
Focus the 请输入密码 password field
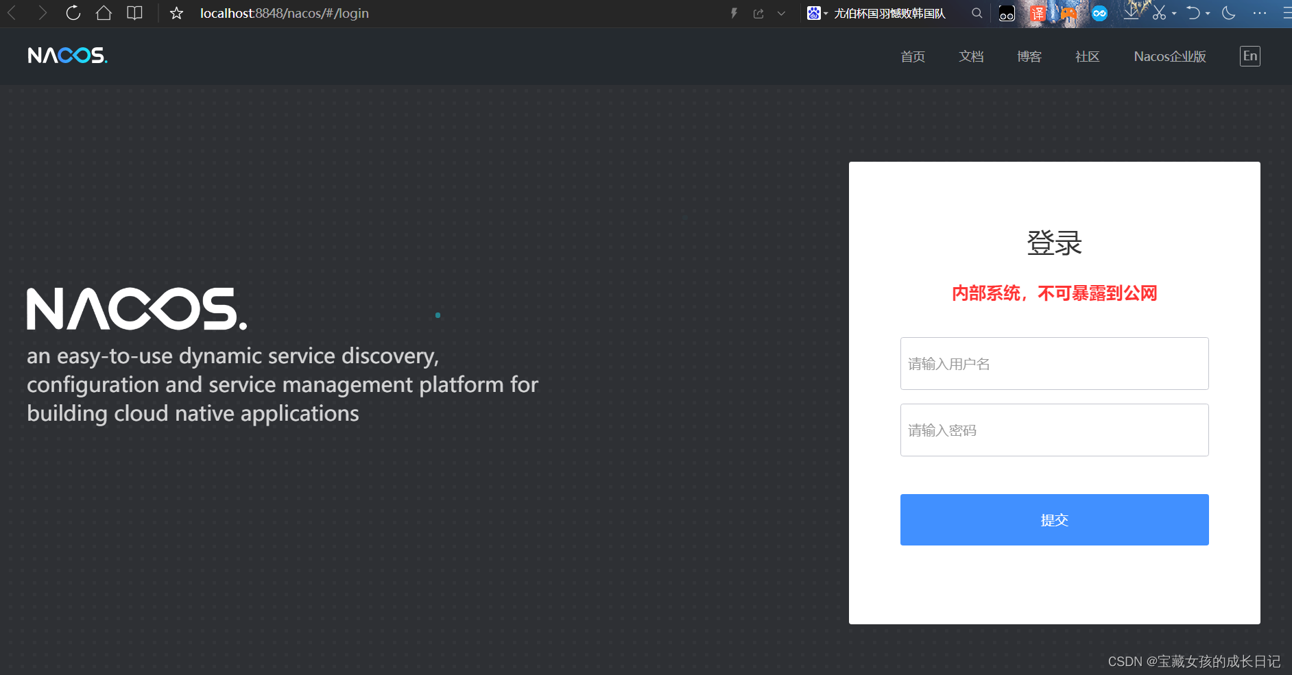(x=1054, y=430)
